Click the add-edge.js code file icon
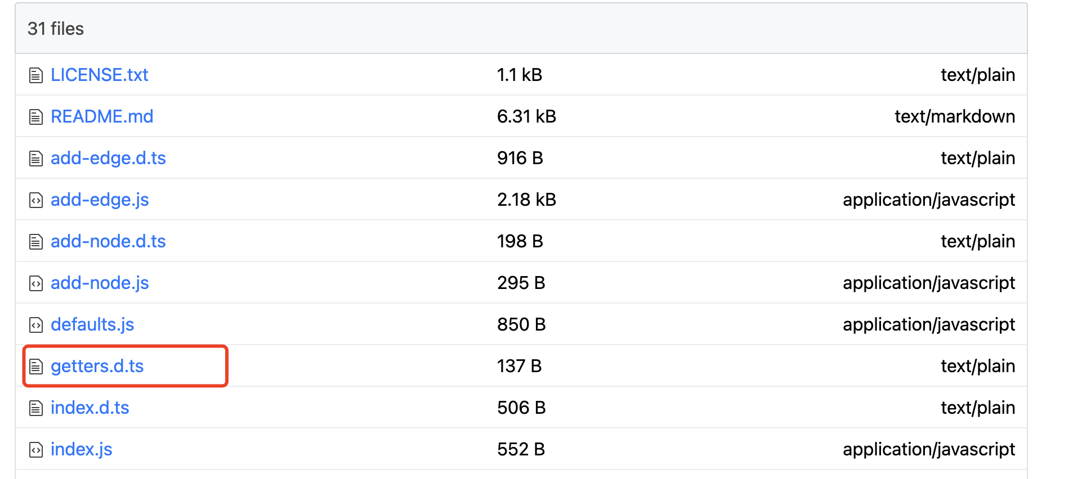1082x479 pixels. click(x=36, y=200)
